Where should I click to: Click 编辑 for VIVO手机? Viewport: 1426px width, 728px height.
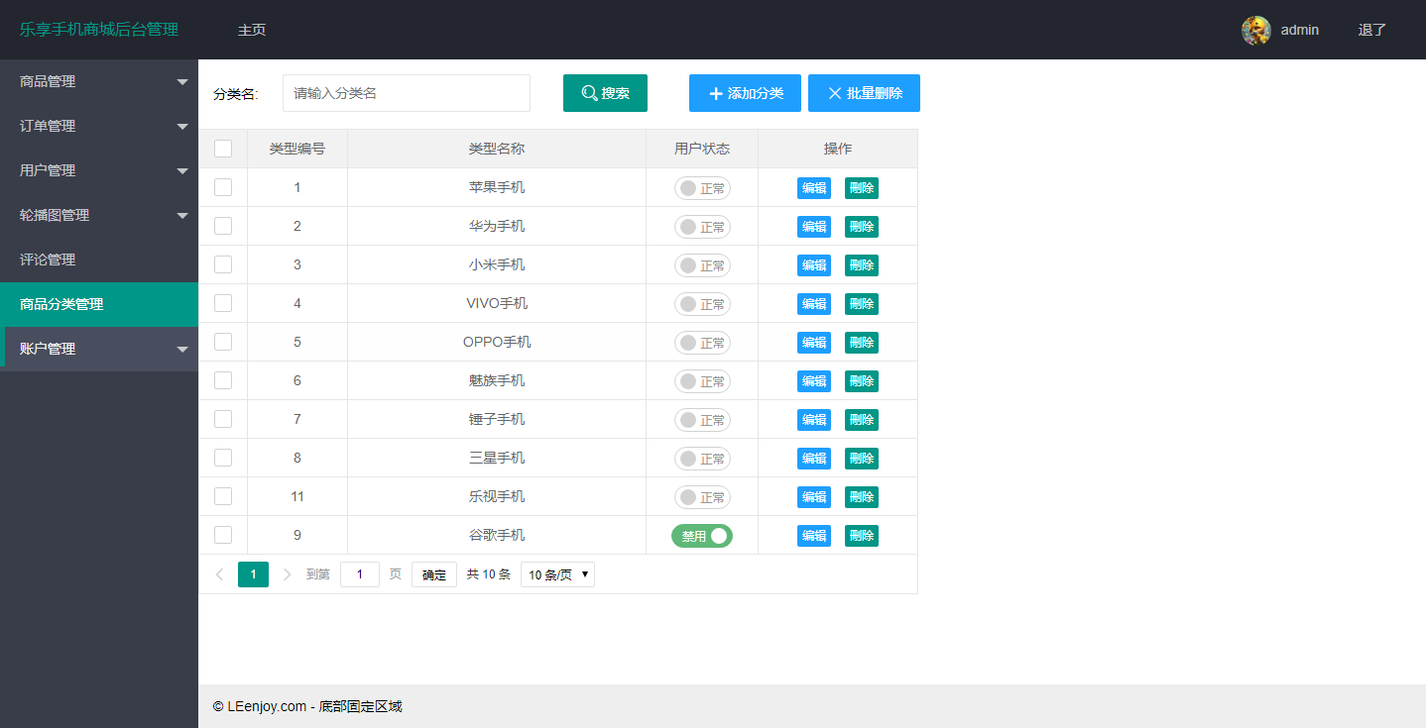point(814,304)
